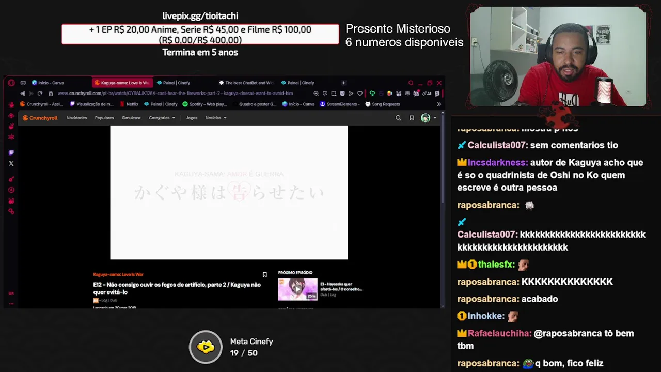Open the Netflix bookmark
Viewport: 661px width, 372px height.
tap(129, 104)
